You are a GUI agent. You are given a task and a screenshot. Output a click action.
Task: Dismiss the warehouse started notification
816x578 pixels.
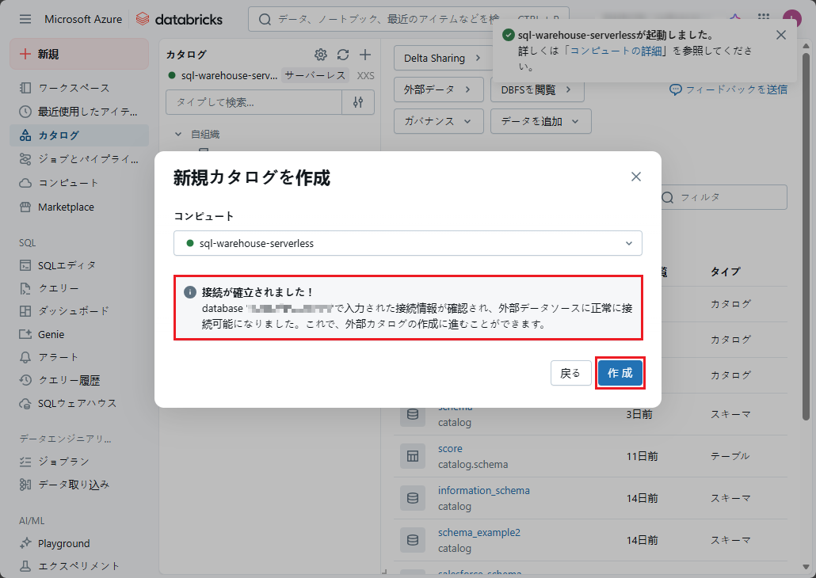(x=781, y=35)
